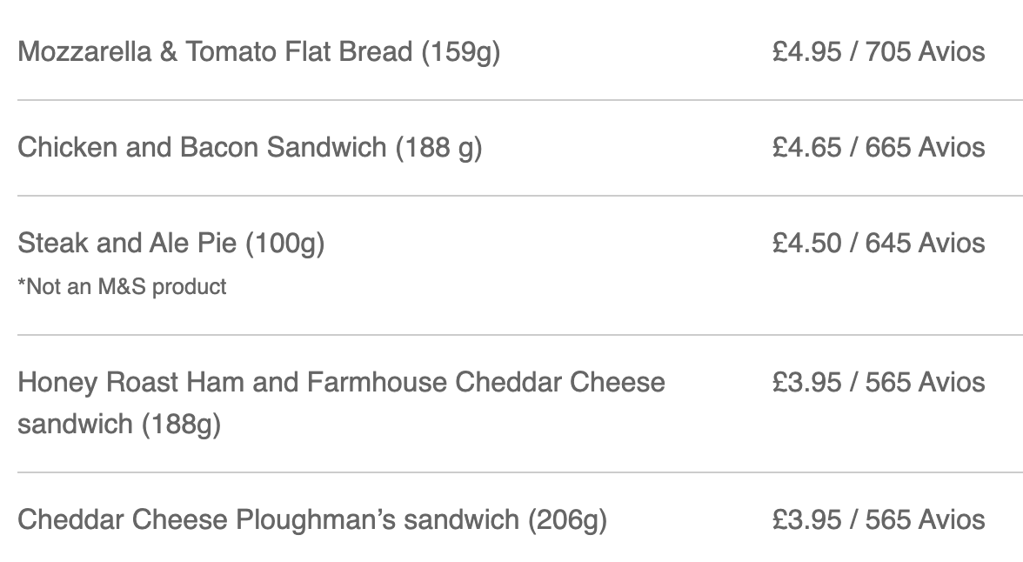This screenshot has height=562, width=1023.
Task: Click the divider line above Ploughman's row
Action: coord(520,472)
